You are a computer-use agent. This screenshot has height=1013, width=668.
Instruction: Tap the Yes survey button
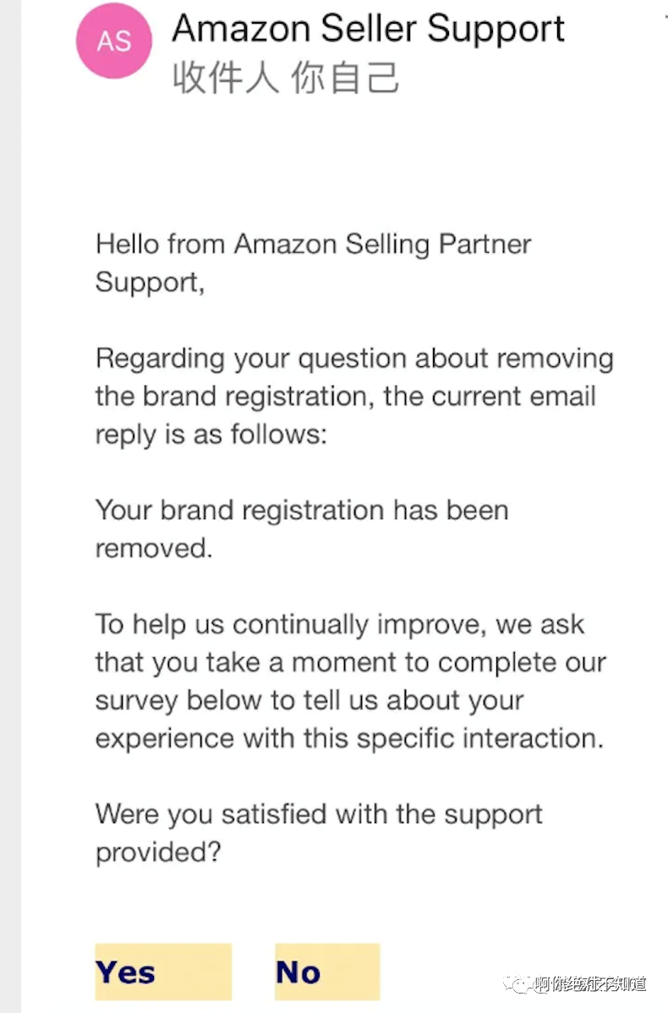[162, 972]
